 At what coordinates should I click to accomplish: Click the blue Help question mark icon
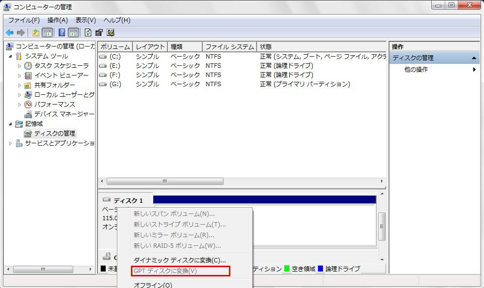62,32
